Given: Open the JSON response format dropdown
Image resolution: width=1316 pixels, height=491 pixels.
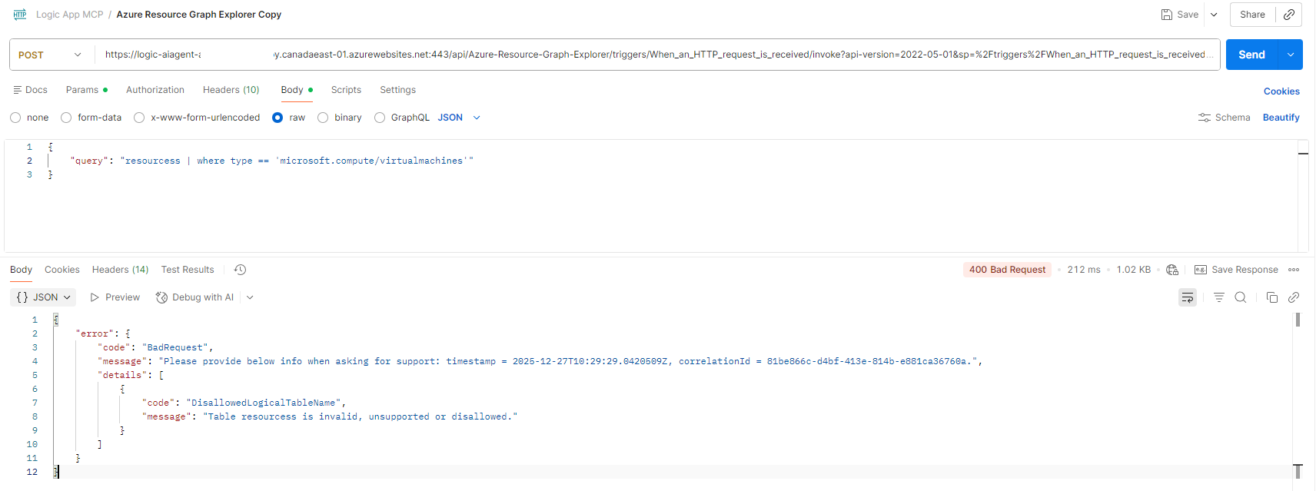Looking at the screenshot, I should pyautogui.click(x=44, y=297).
